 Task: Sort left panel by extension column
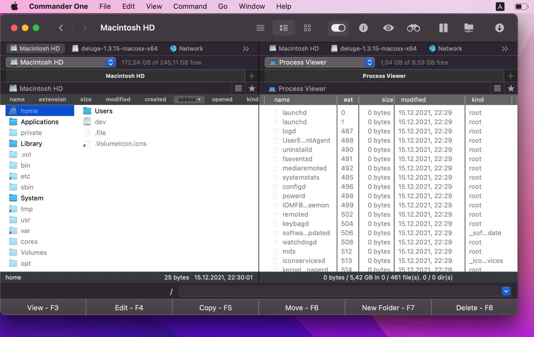(x=52, y=99)
